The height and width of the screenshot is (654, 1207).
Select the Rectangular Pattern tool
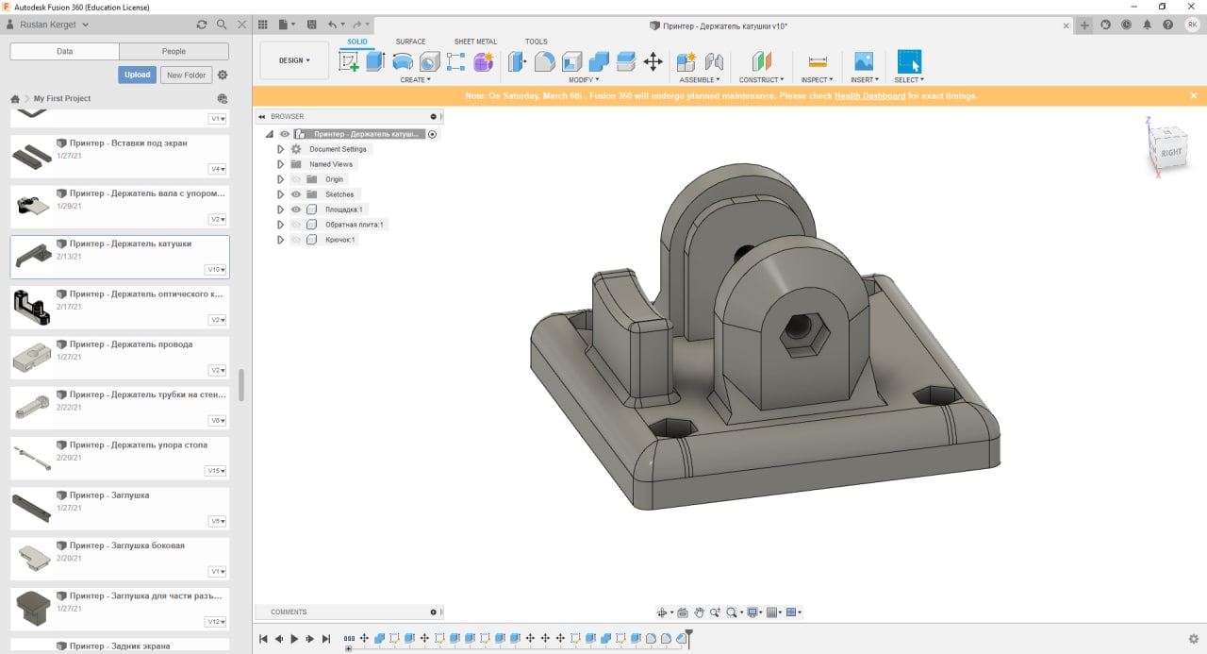tap(456, 61)
